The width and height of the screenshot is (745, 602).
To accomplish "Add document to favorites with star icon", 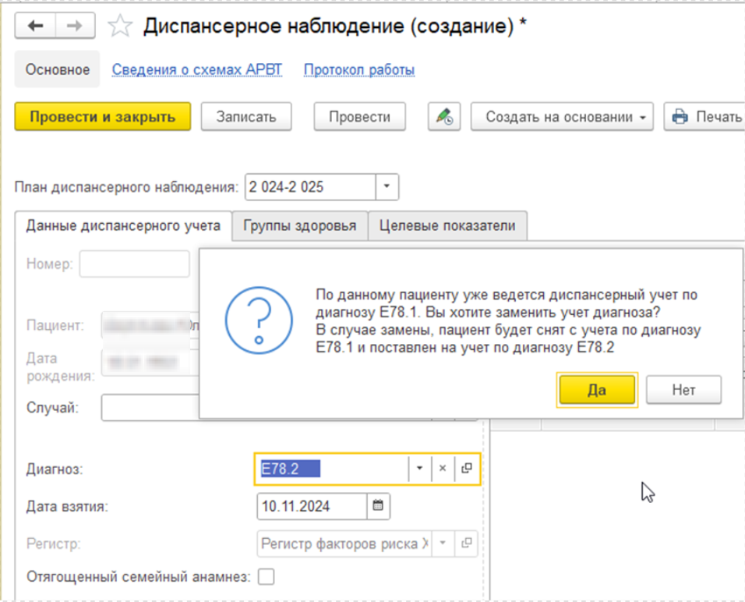I will pos(119,27).
